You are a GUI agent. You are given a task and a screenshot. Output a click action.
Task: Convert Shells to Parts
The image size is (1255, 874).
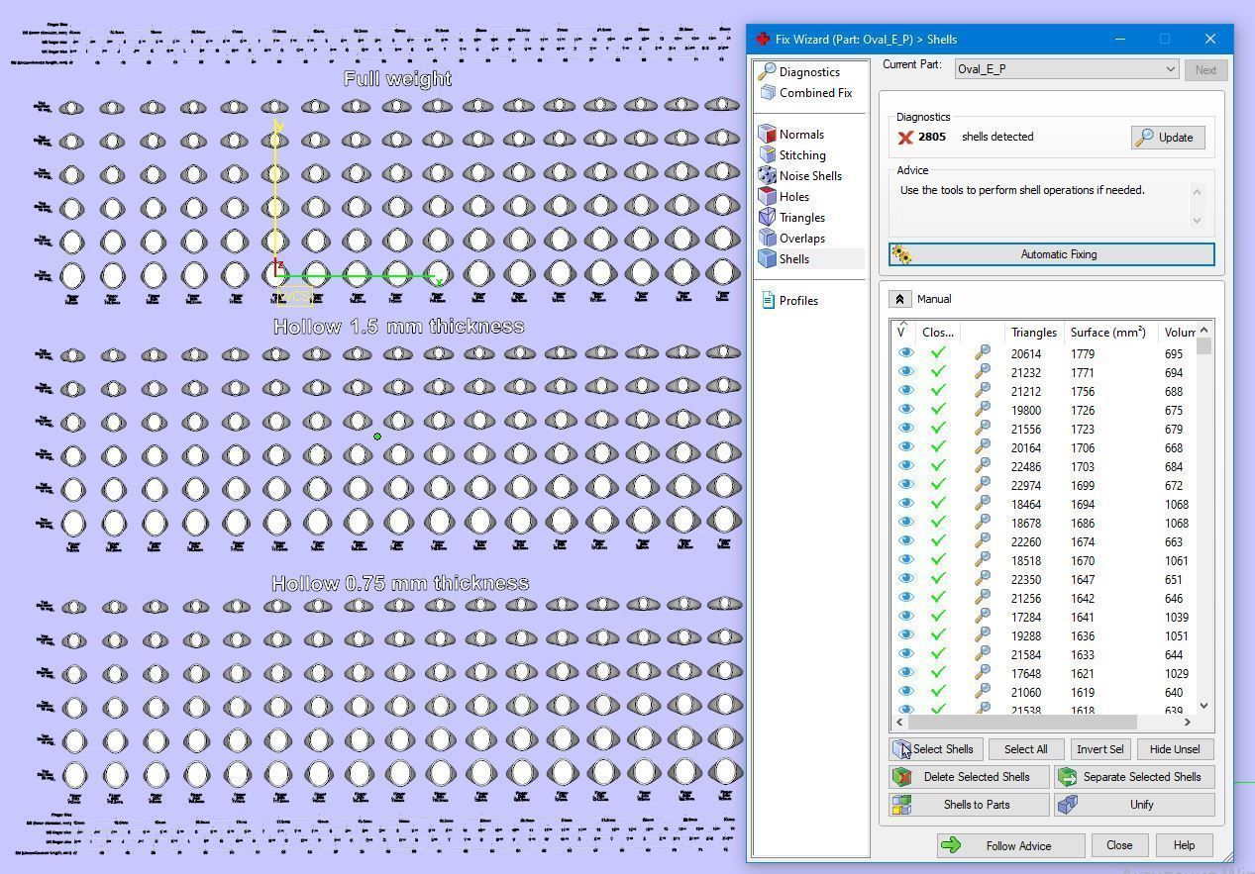969,805
